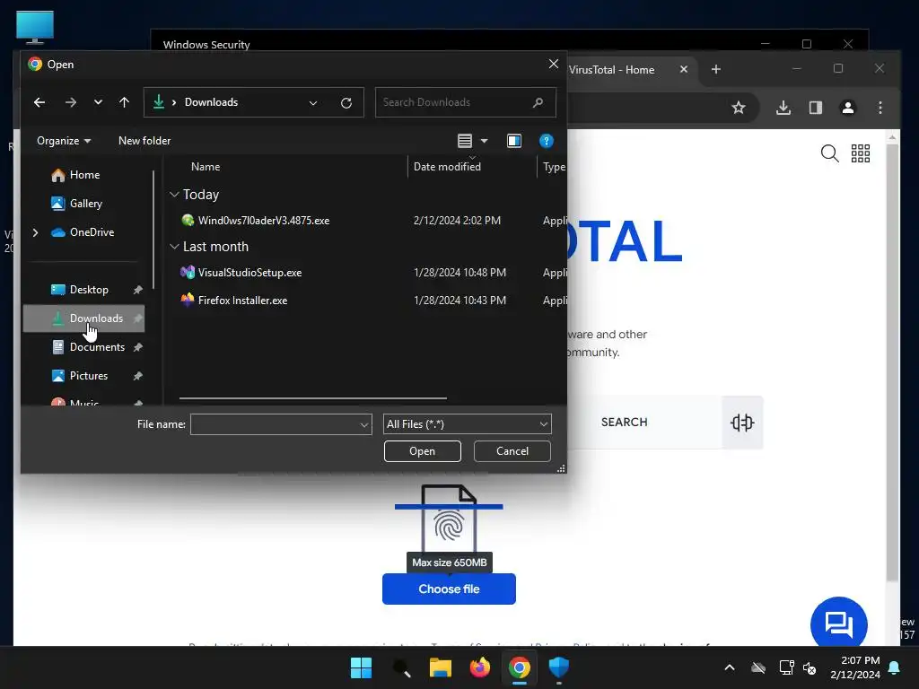Click the Search Downloads field
This screenshot has width=919, height=689.
point(466,102)
